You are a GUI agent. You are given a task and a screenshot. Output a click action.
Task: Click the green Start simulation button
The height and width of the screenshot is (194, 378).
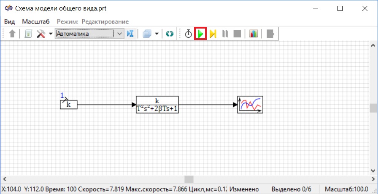[200, 34]
